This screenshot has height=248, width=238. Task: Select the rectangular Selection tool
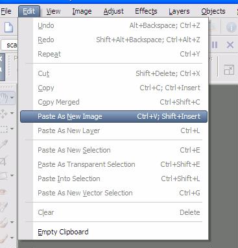click(x=4, y=129)
